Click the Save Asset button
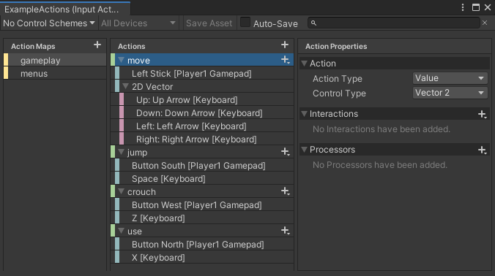 point(209,23)
